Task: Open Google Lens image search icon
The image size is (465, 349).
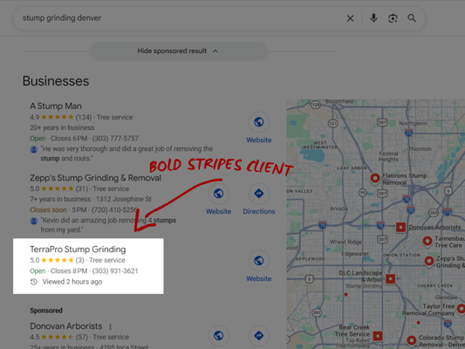Action: pyautogui.click(x=393, y=18)
